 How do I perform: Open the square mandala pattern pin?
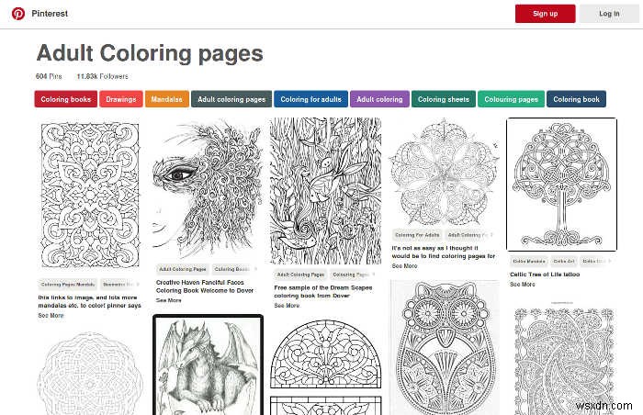[90, 196]
